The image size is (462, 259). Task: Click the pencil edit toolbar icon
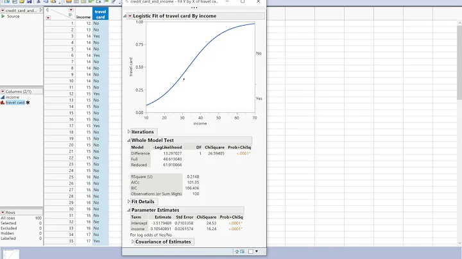(114, 1)
